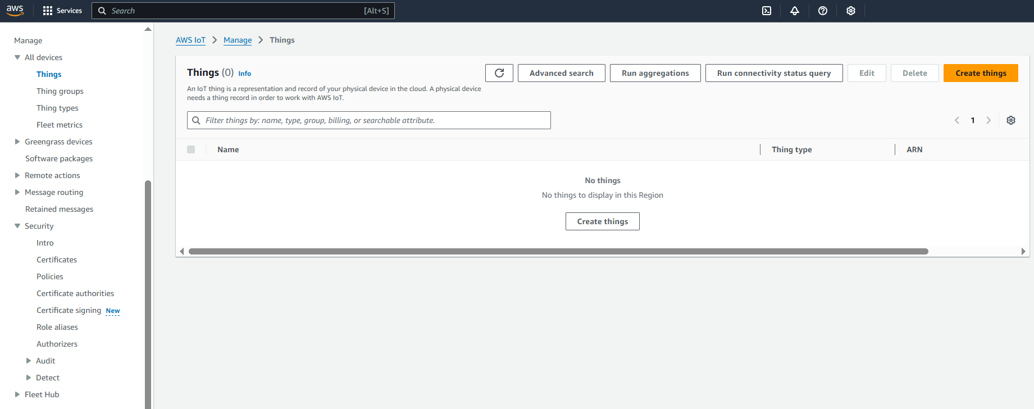Click the horizontal table scrollbar
1034x409 pixels.
558,251
